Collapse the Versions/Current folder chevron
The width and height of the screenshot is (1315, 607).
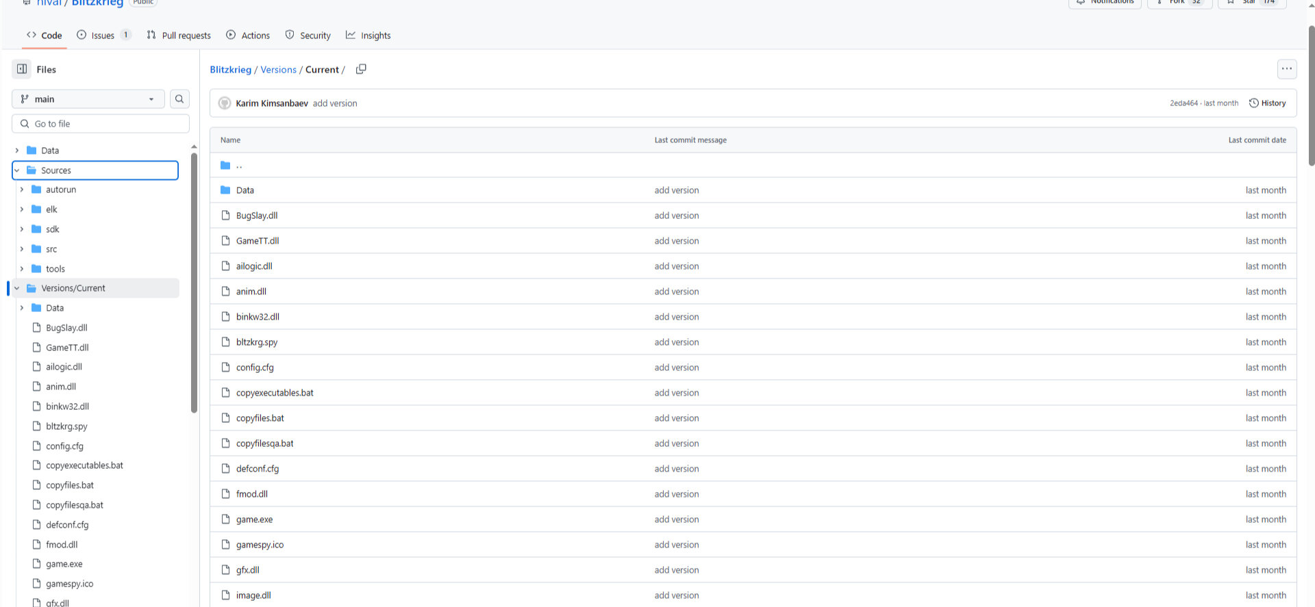point(17,288)
